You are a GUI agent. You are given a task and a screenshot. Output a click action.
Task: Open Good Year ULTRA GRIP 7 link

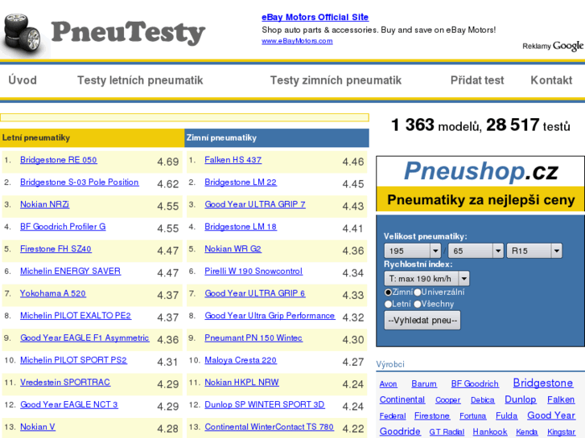[255, 204]
